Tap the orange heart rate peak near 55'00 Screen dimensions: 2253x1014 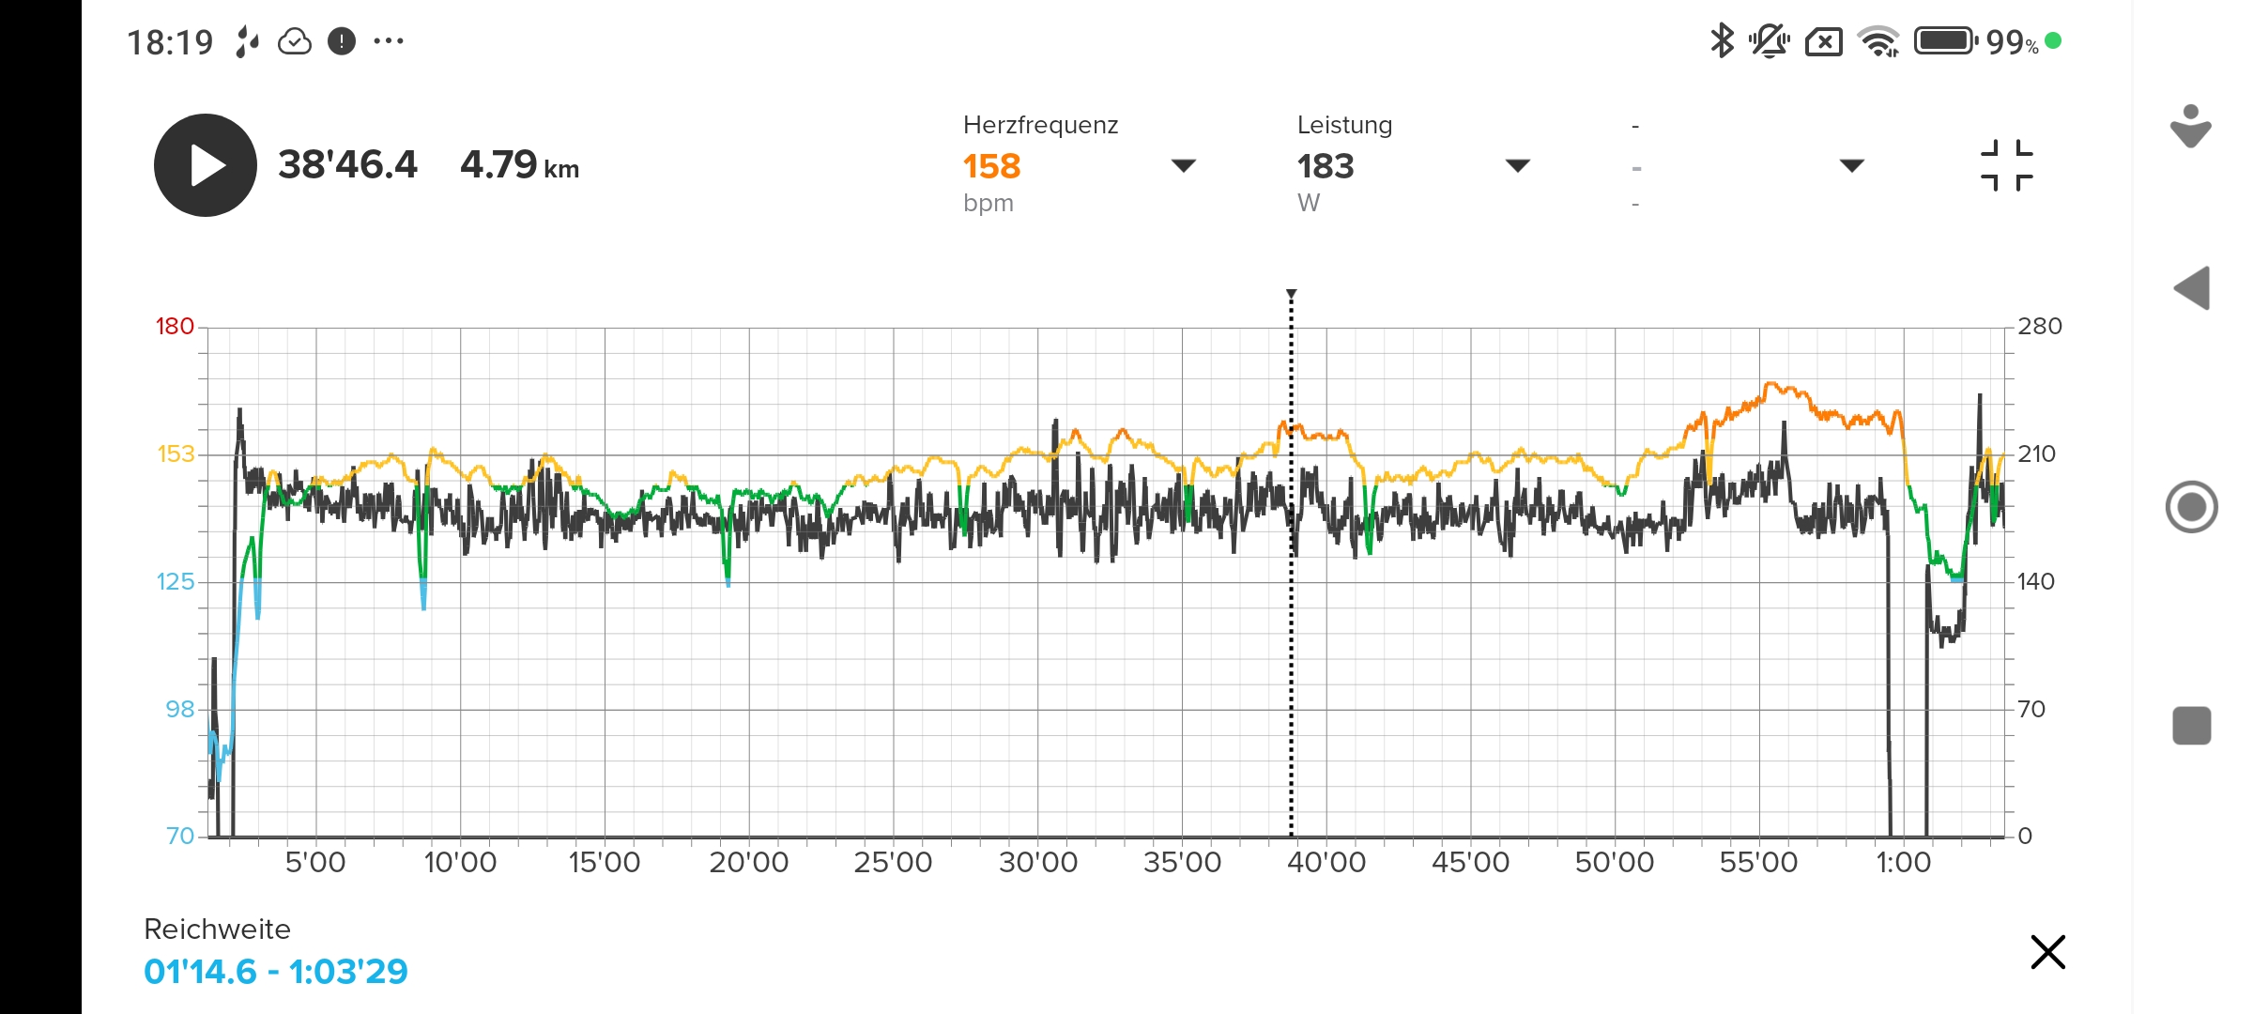[x=1772, y=385]
